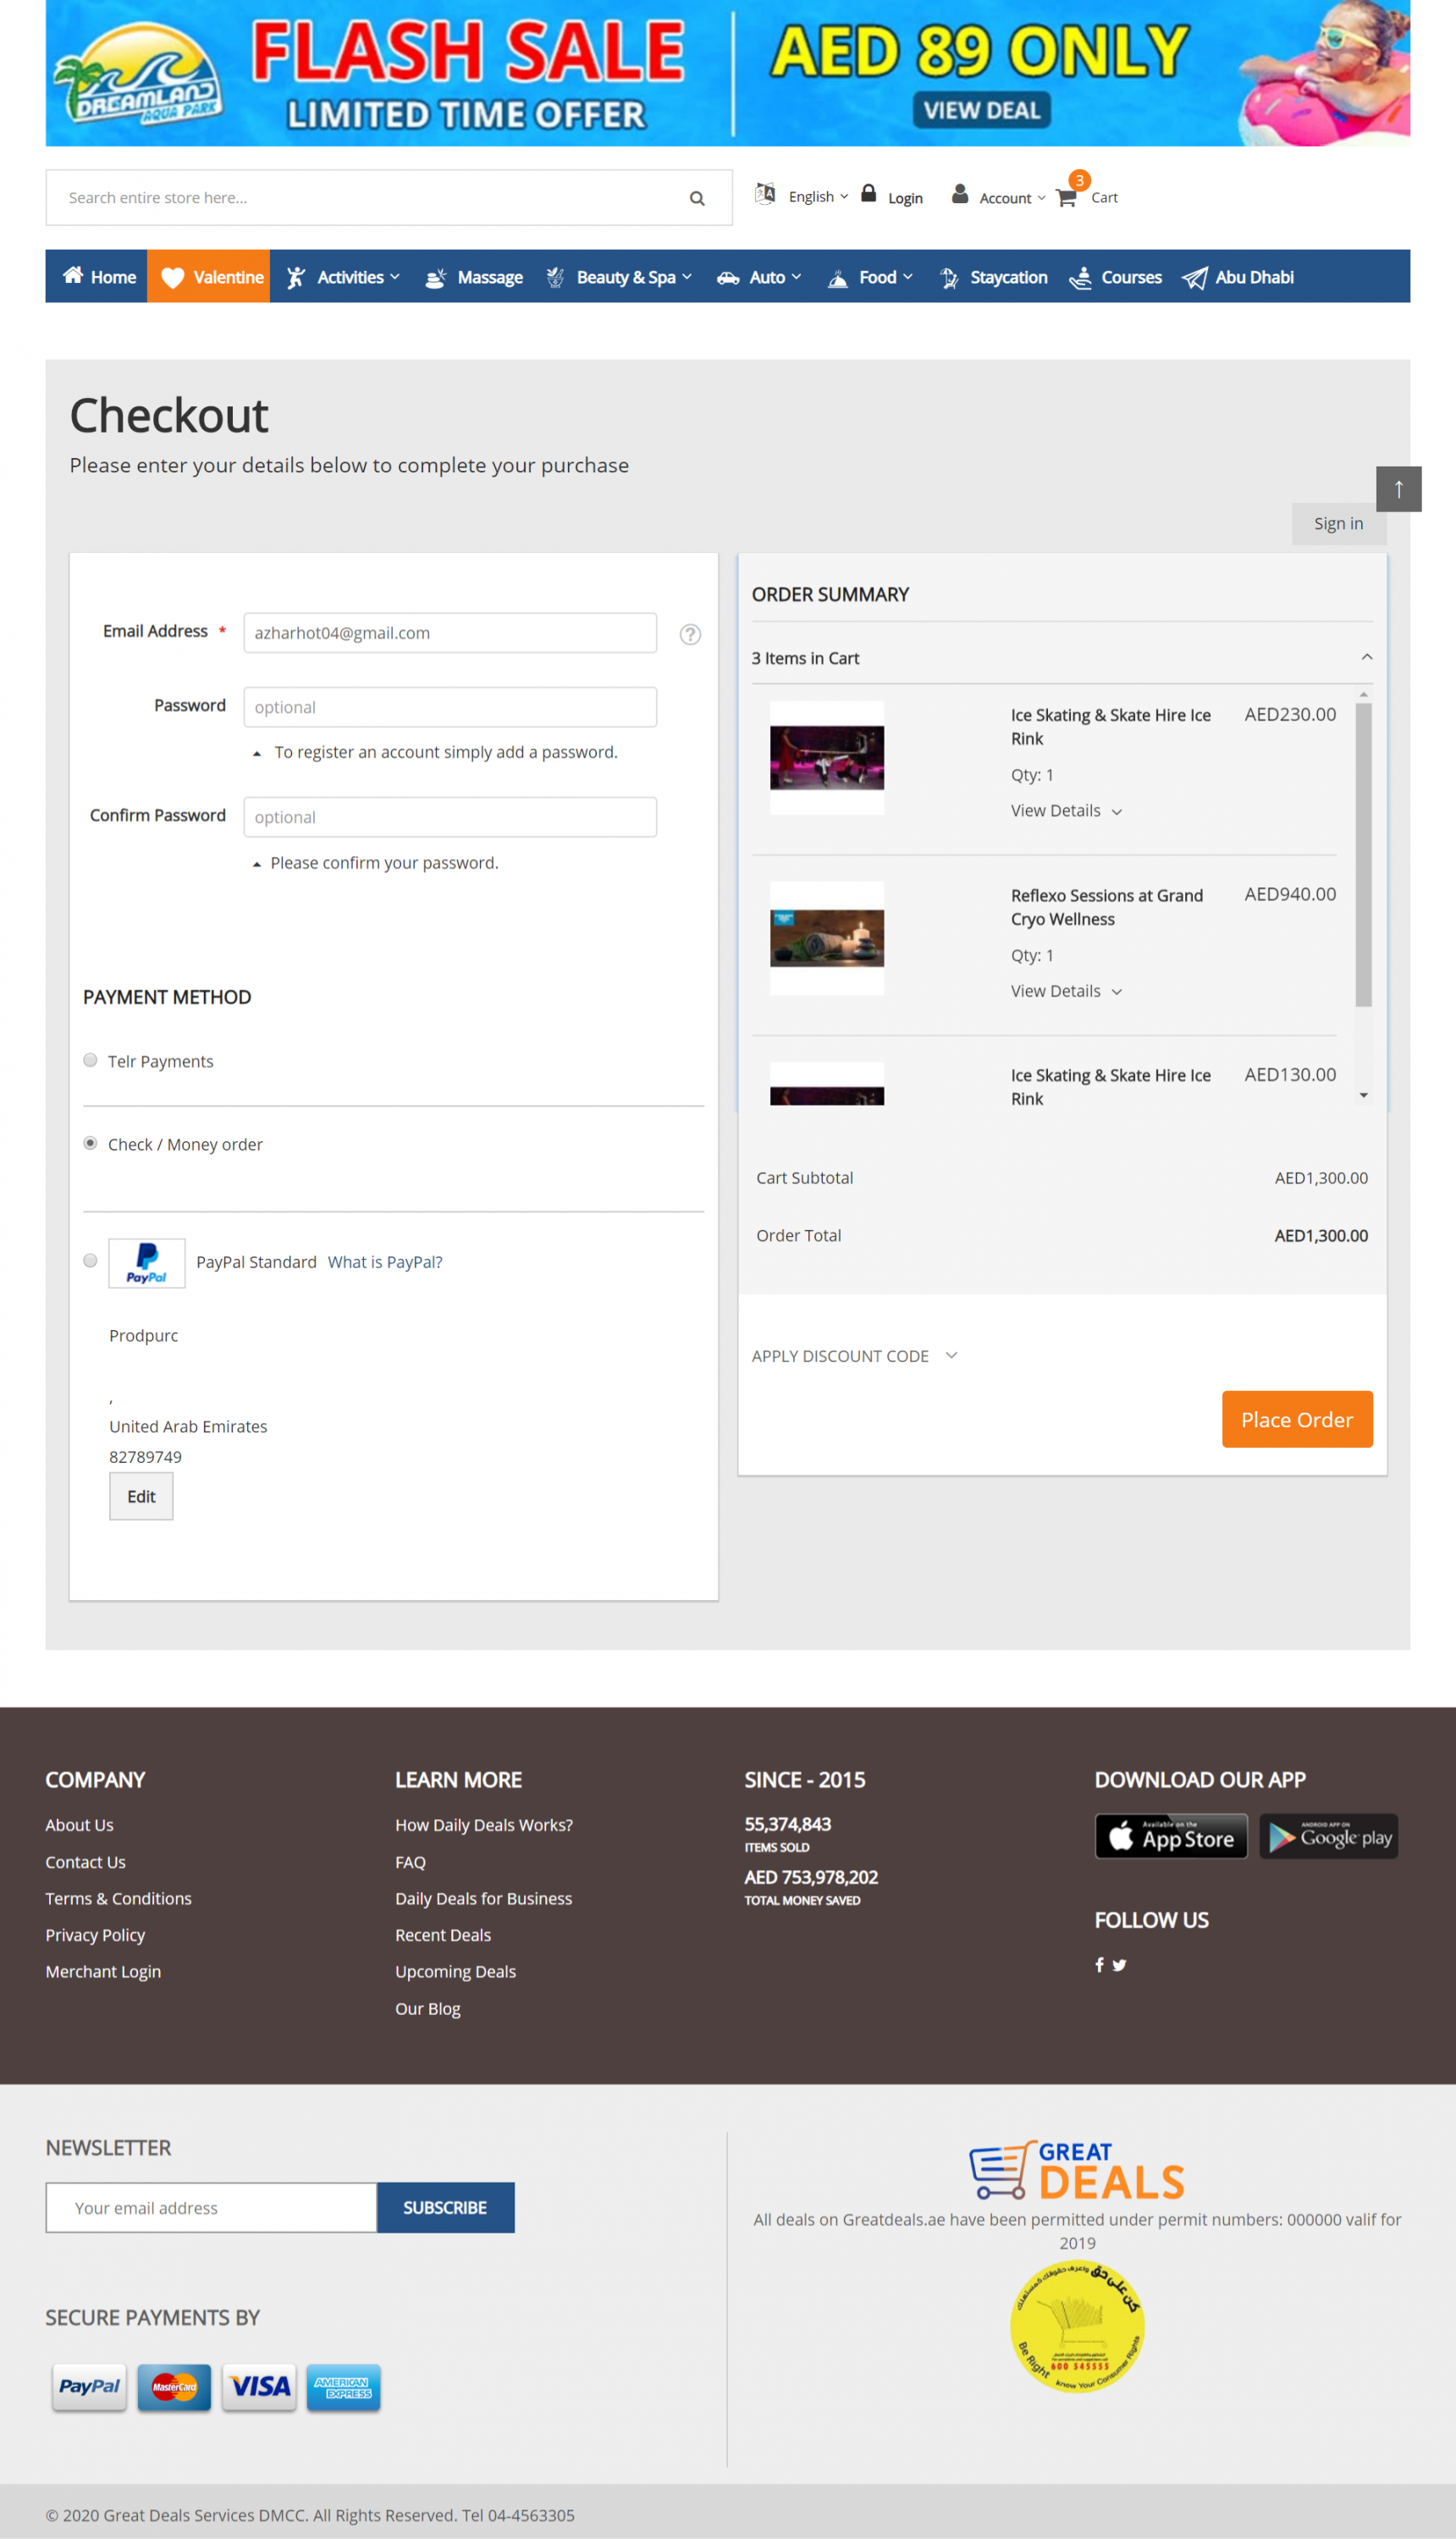The height and width of the screenshot is (2539, 1456).
Task: Open the Courses menu item
Action: [x=1115, y=277]
